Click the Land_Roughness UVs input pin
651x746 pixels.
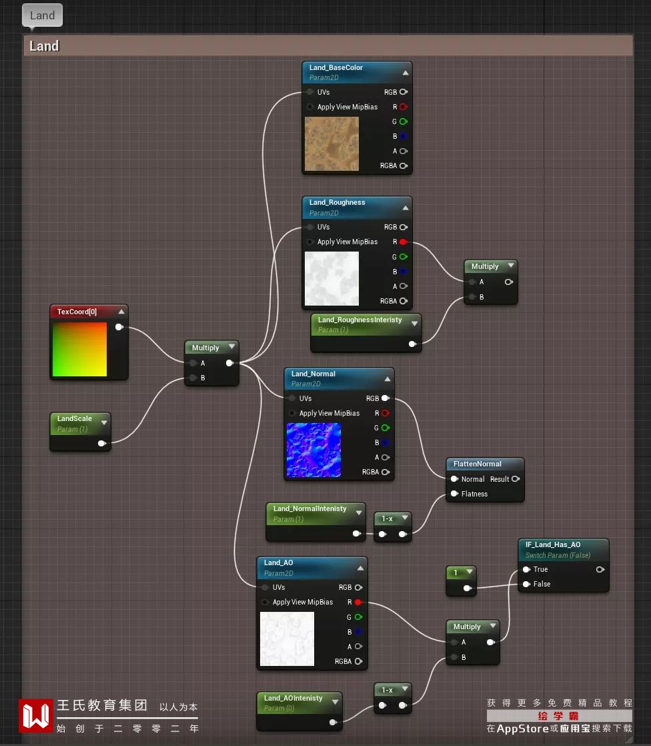[310, 227]
